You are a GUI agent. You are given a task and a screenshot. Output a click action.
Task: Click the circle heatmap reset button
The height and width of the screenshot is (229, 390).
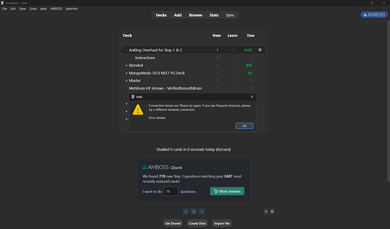pos(194,212)
